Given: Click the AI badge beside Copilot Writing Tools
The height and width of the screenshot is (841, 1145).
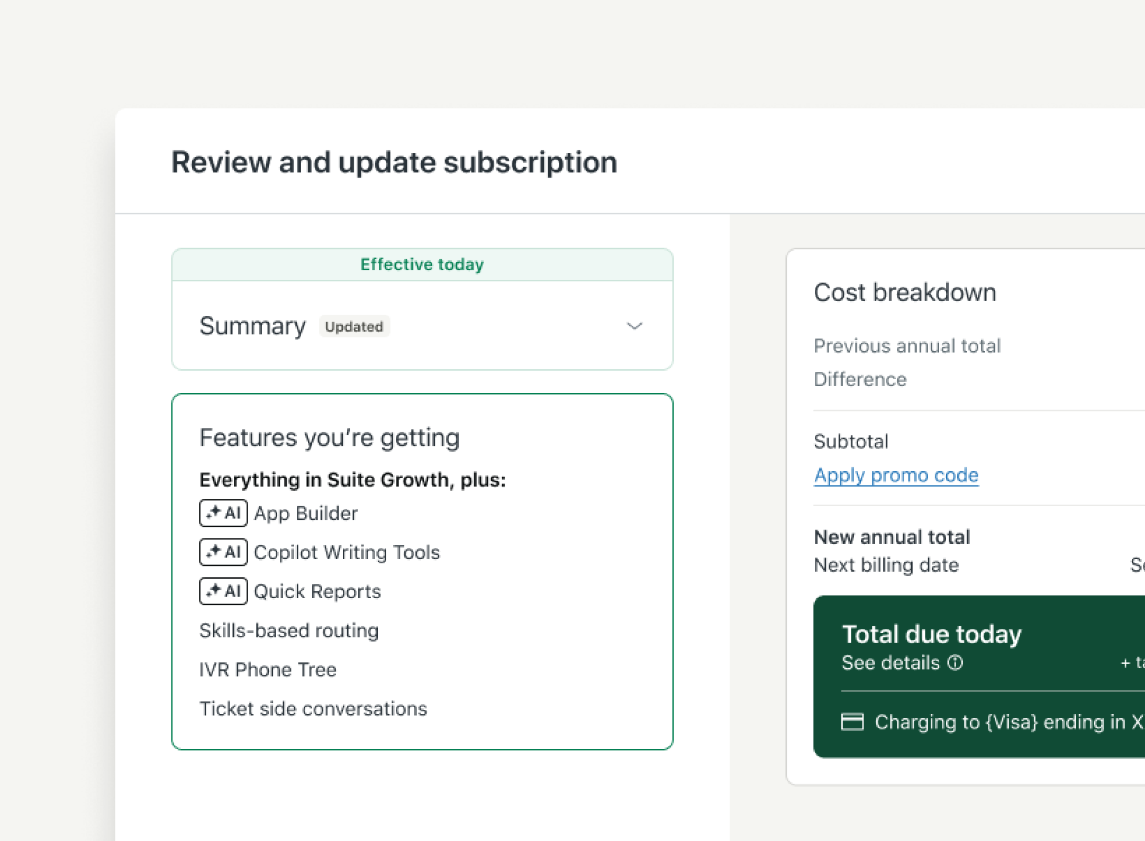Looking at the screenshot, I should click(223, 552).
